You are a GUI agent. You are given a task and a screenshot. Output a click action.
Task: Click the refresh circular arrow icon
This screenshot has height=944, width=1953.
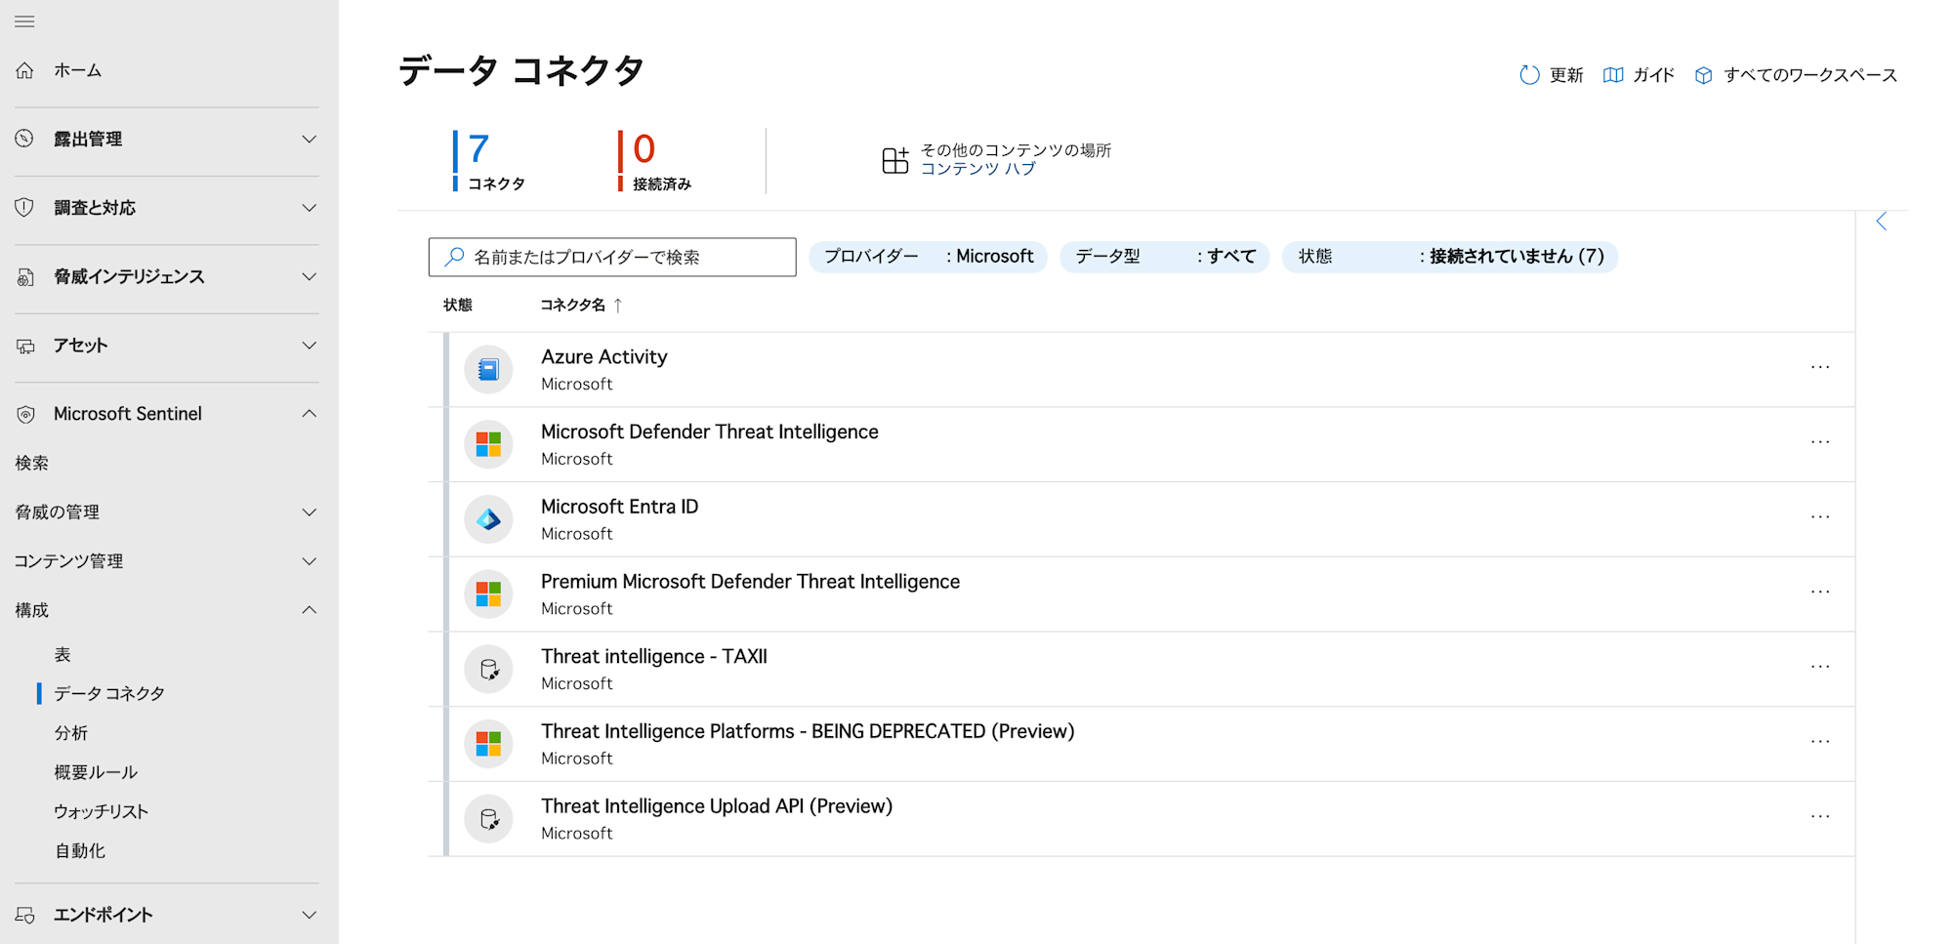(x=1529, y=75)
